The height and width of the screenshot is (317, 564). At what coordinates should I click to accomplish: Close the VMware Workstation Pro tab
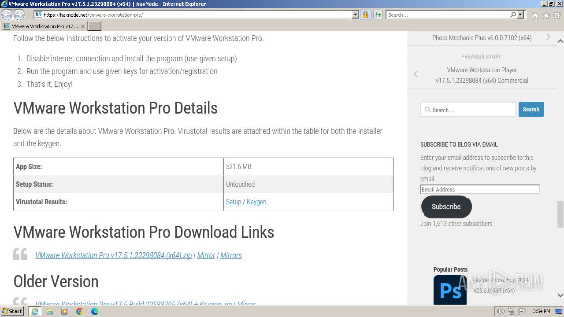pos(82,26)
